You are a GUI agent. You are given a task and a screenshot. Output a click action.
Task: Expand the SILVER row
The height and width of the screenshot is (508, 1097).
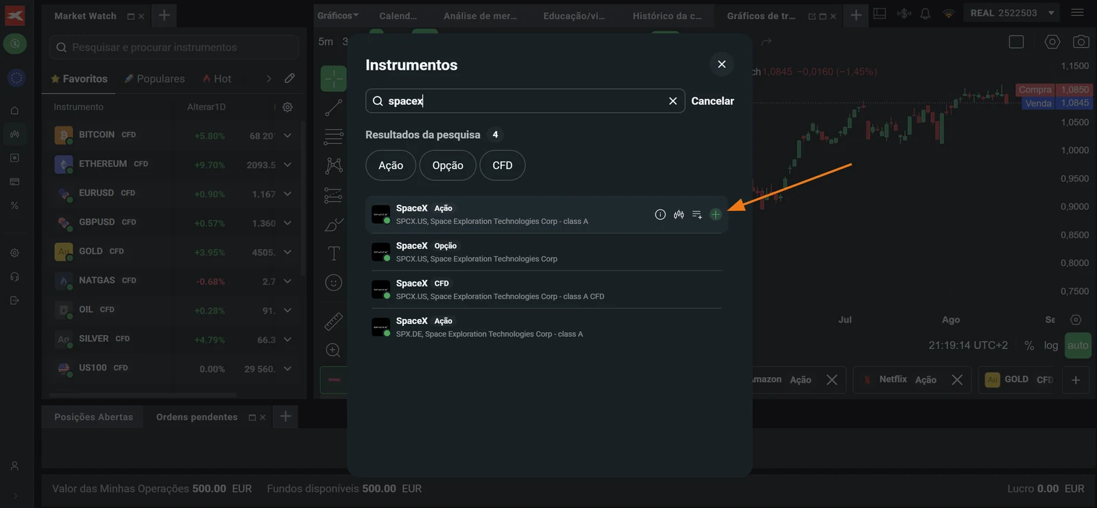click(287, 340)
